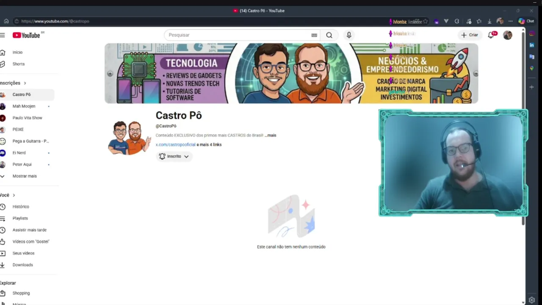Open Seus vídeos in sidebar
This screenshot has height=305, width=542.
point(23,253)
